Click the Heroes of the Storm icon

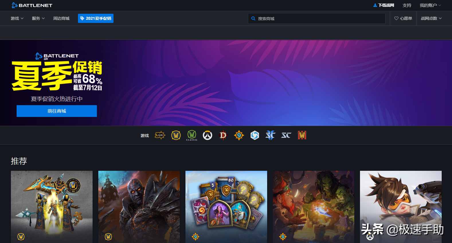pyautogui.click(x=255, y=135)
